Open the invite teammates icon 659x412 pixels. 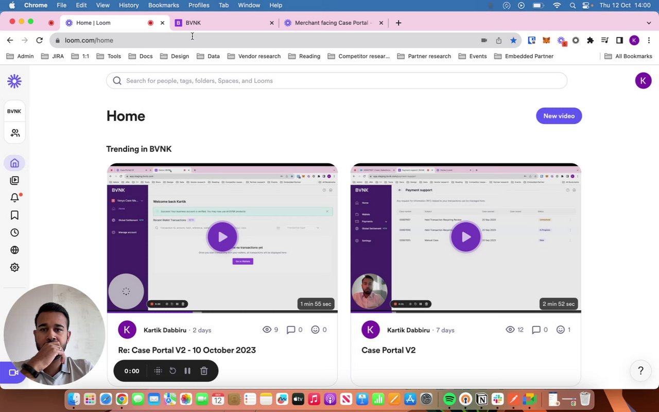tap(15, 133)
